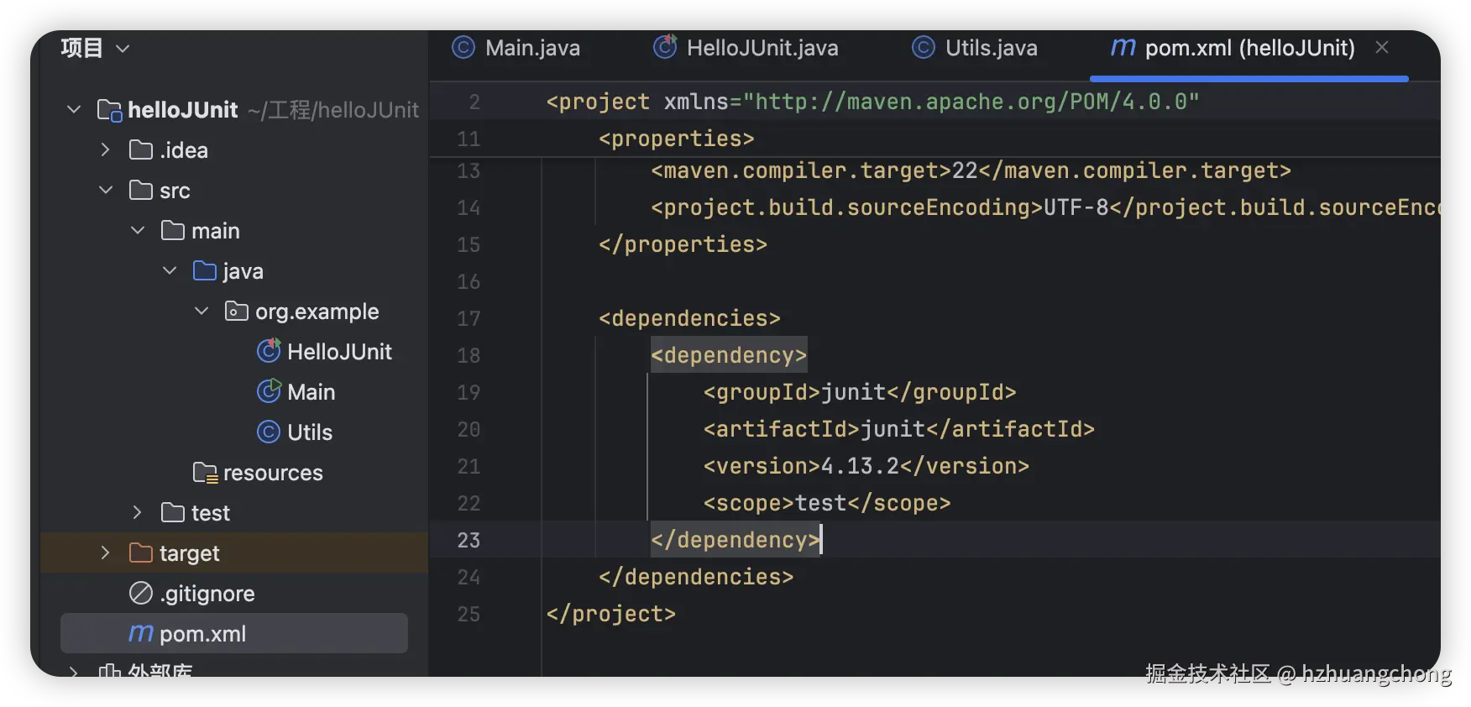Collapse the src folder
The width and height of the screenshot is (1471, 707).
click(106, 191)
